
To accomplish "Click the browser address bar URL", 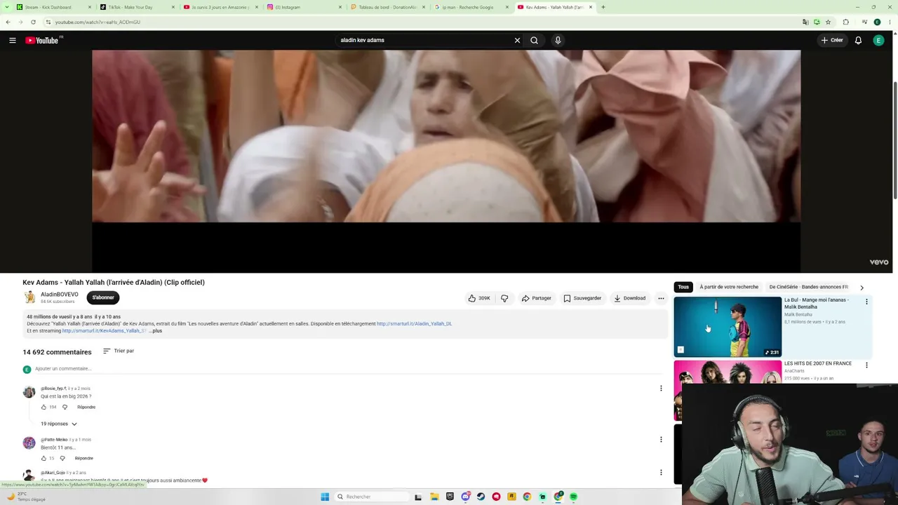I will [98, 22].
